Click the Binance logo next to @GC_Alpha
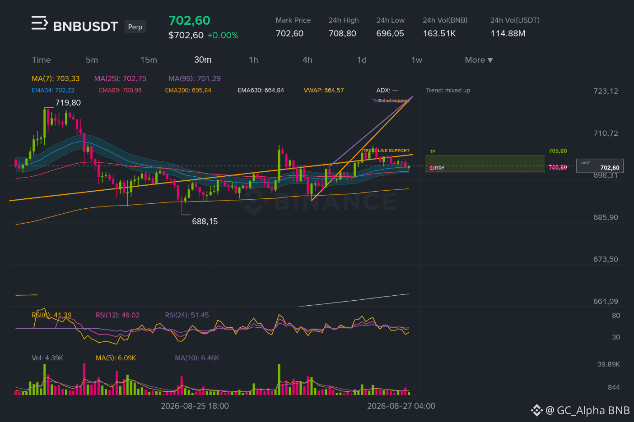 pyautogui.click(x=536, y=410)
